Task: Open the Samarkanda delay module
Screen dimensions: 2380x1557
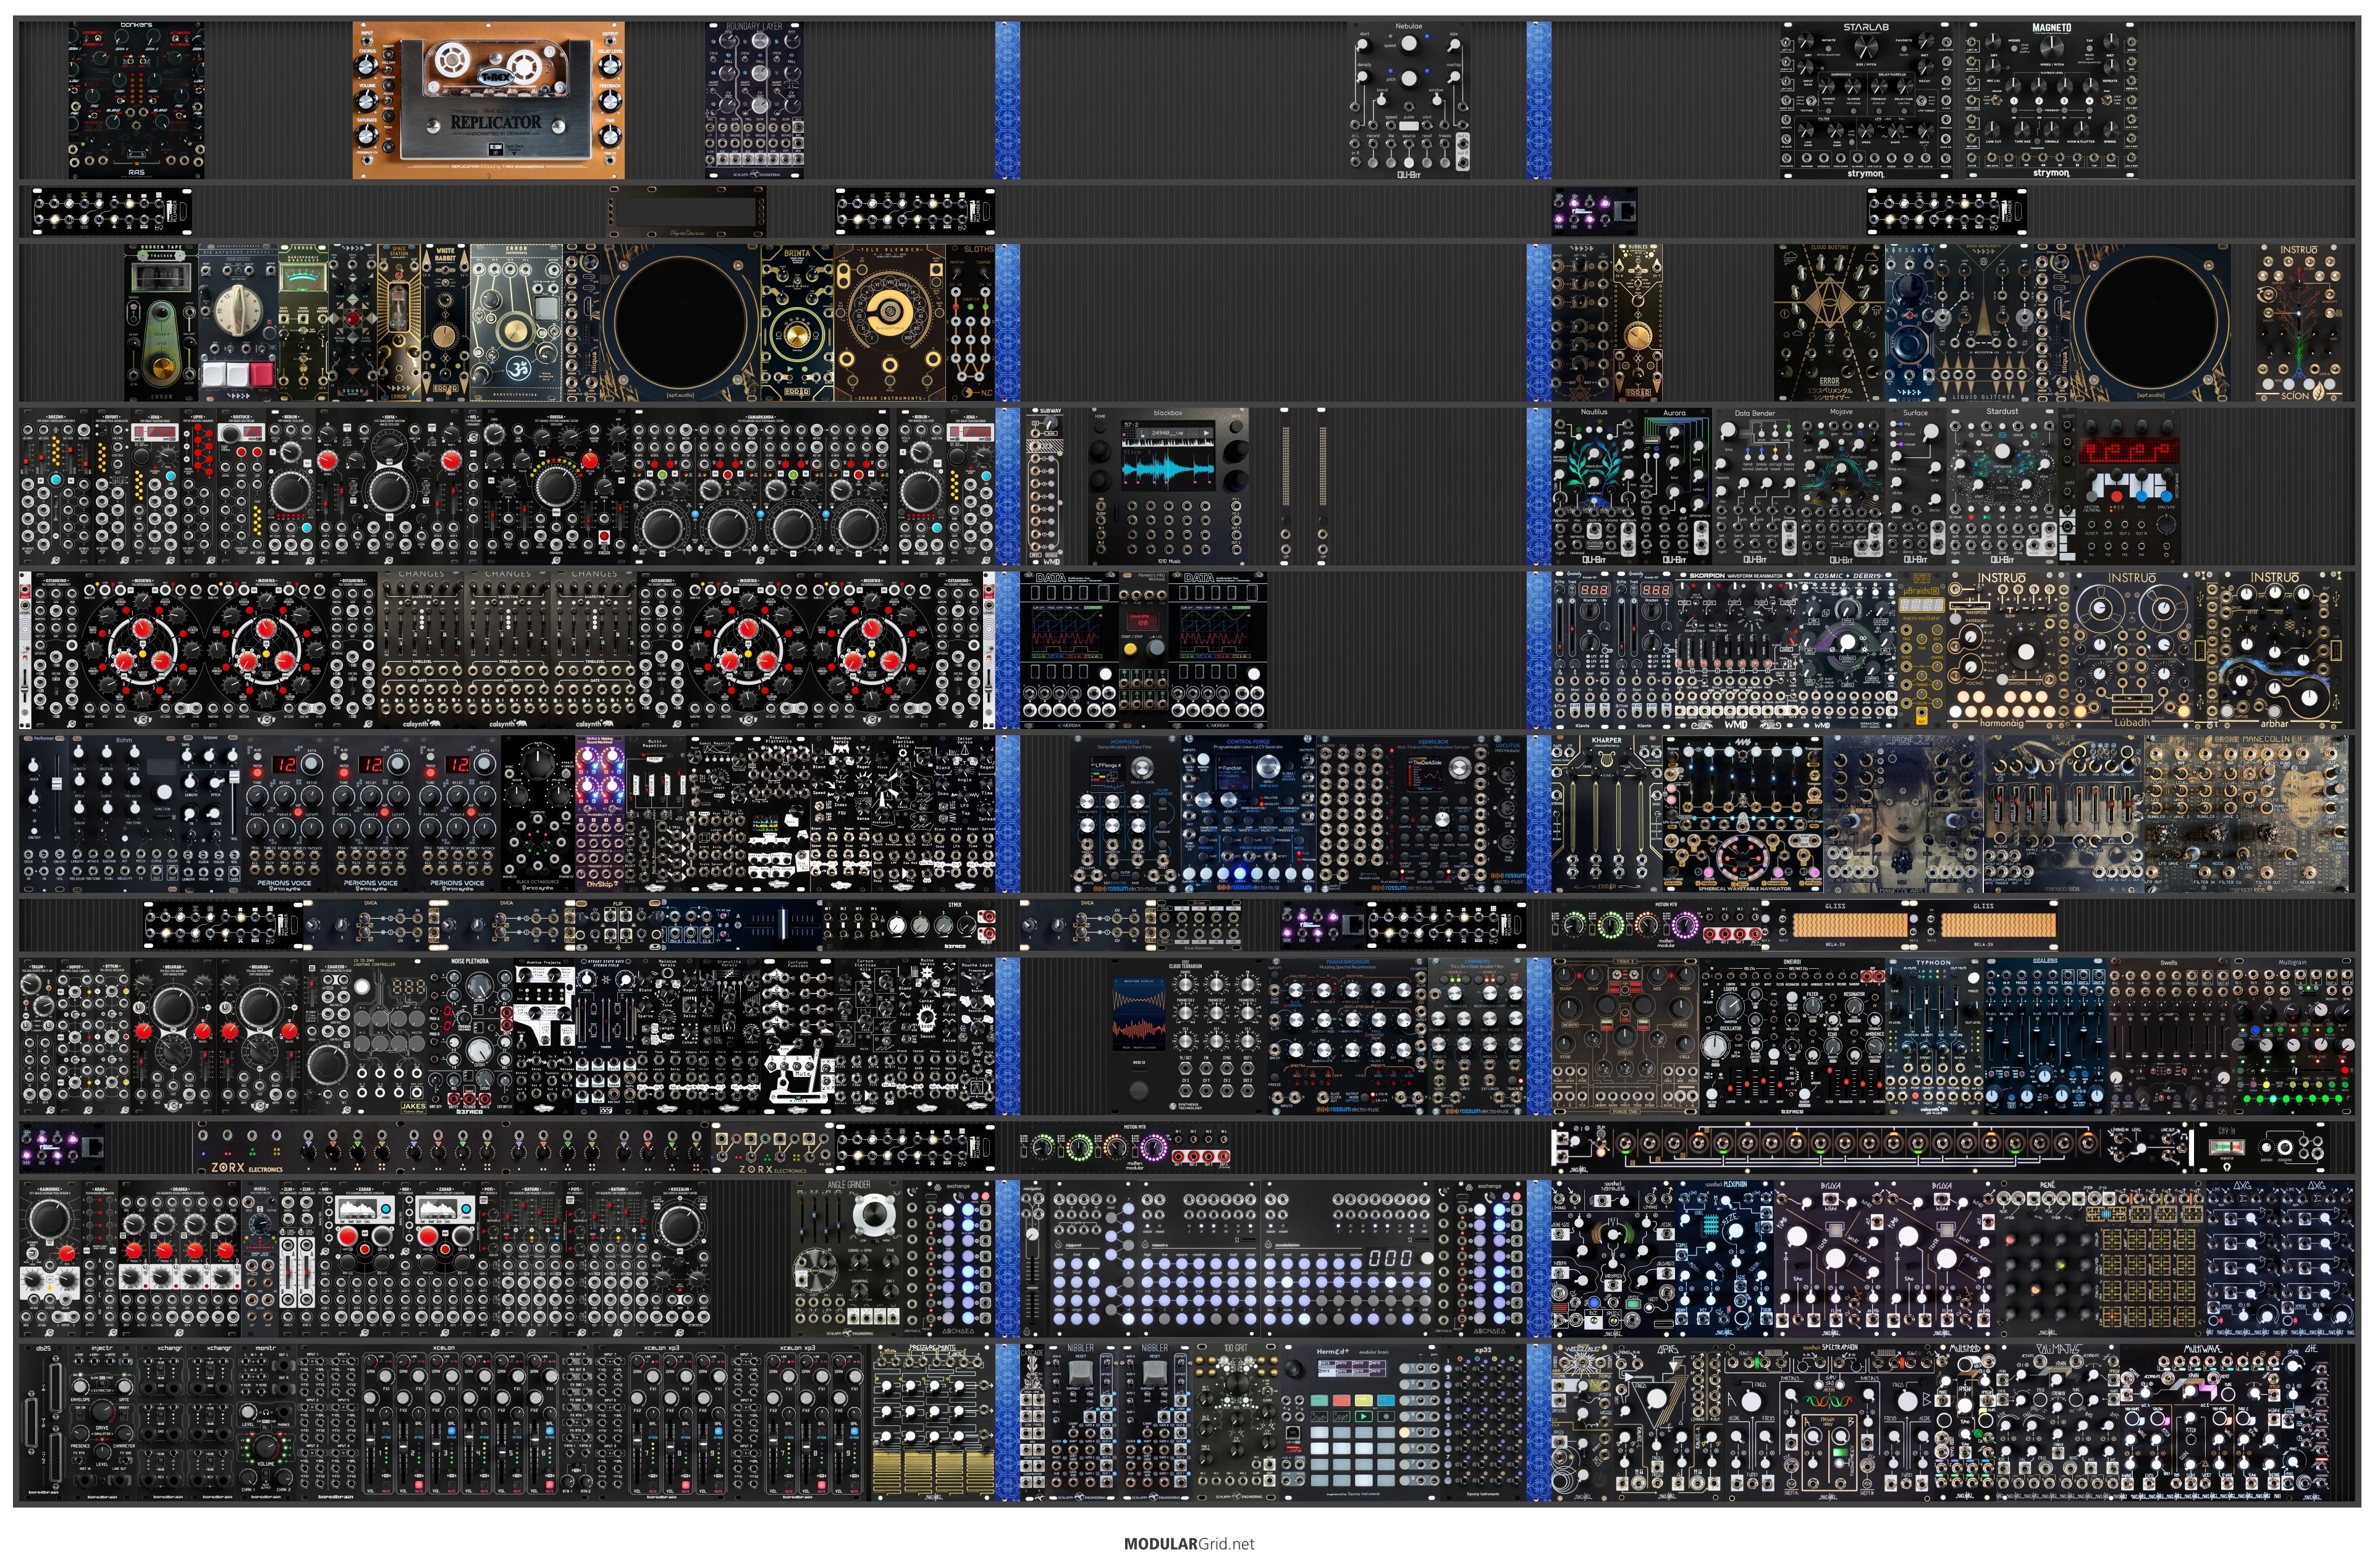Action: 762,486
